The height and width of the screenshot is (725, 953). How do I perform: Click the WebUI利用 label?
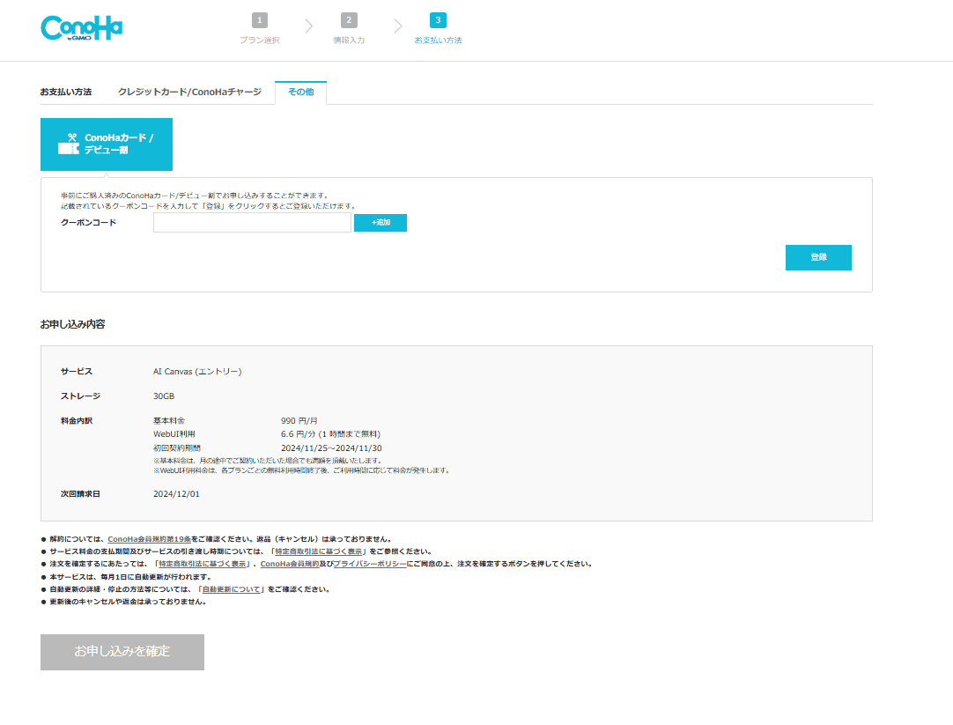[174, 434]
